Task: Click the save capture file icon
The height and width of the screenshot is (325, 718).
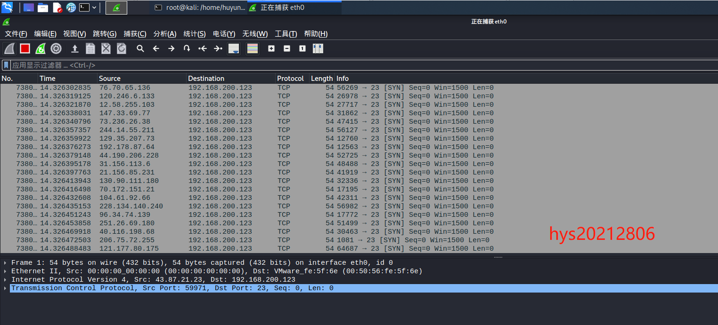Action: coord(90,48)
